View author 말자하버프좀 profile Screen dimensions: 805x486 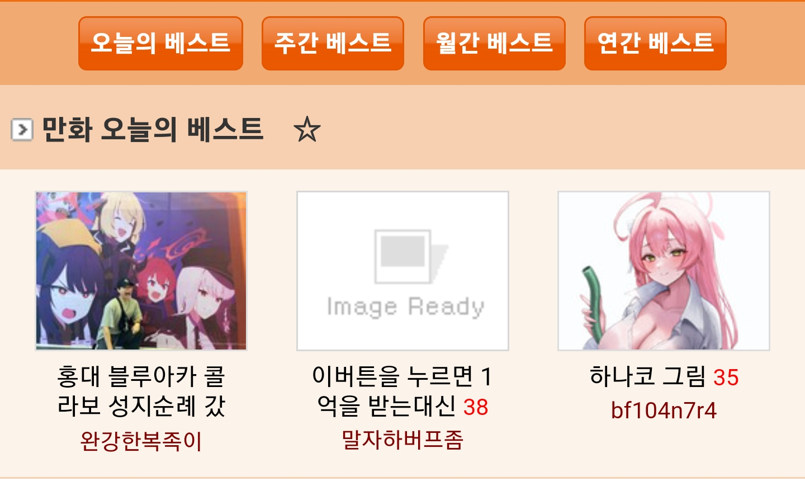coord(402,440)
